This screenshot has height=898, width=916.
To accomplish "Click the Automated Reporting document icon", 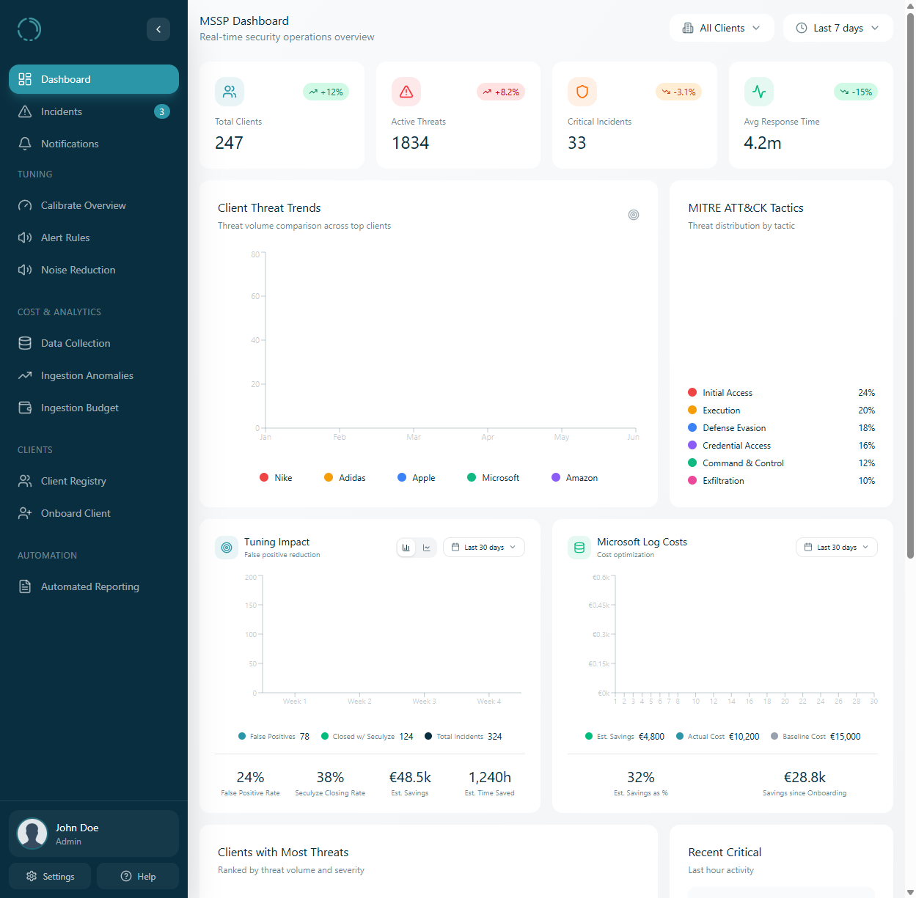I will [x=25, y=586].
